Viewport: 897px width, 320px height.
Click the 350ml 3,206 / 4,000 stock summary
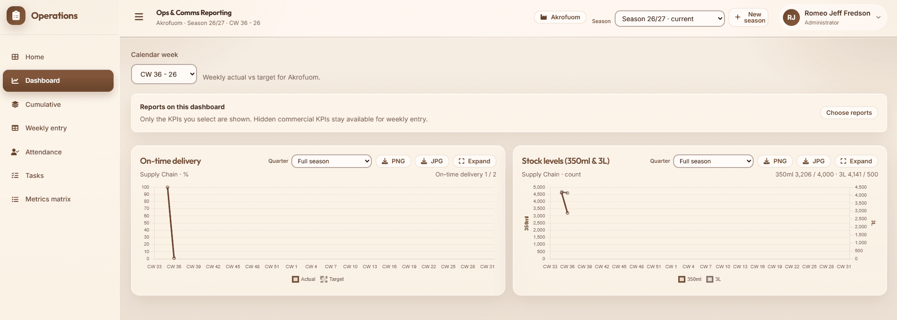[x=804, y=174]
